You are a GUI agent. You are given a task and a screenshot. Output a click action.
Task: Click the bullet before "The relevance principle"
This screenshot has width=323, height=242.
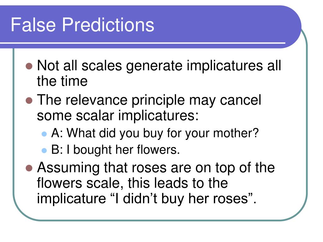tap(29, 101)
